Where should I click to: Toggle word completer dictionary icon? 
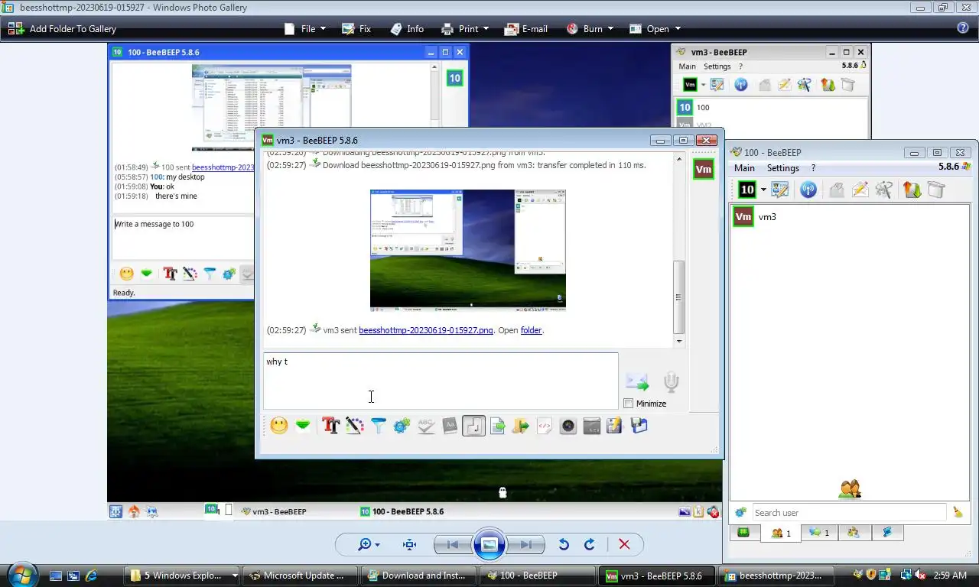coord(450,426)
